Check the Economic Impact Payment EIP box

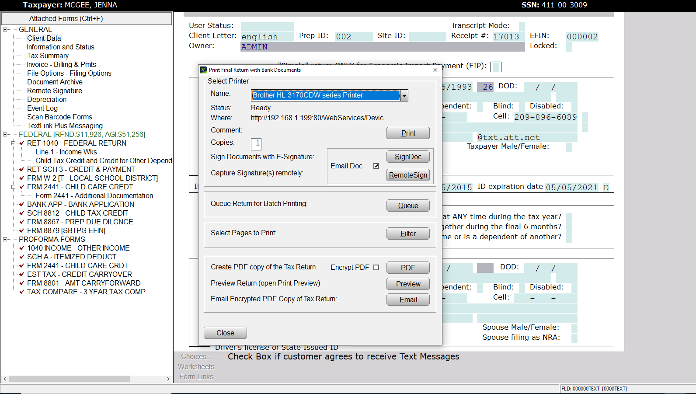pyautogui.click(x=496, y=67)
